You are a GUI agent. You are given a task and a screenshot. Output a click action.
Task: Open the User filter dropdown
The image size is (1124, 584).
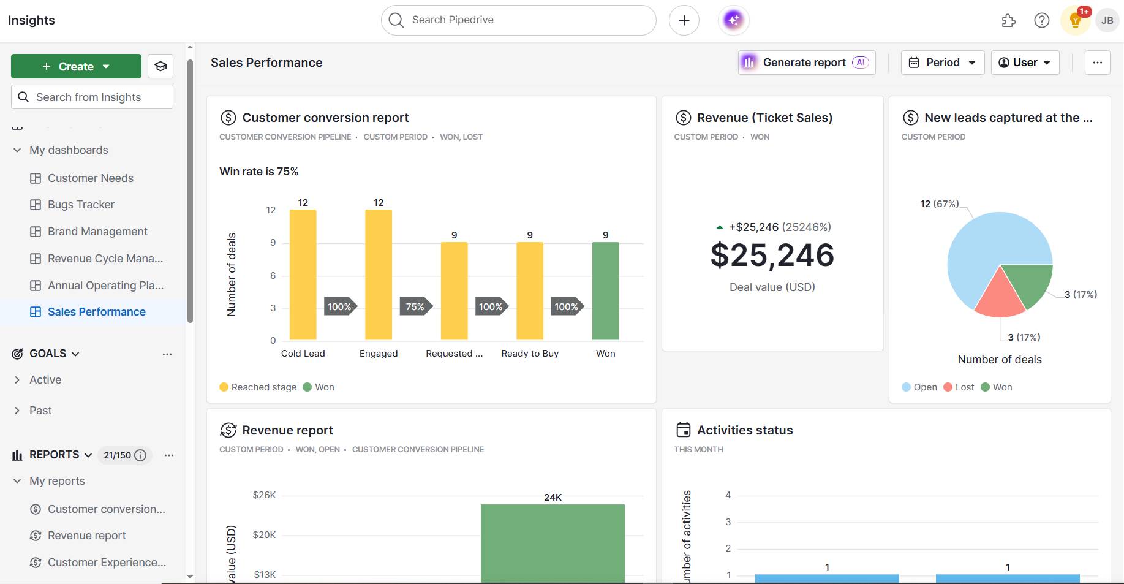coord(1024,62)
